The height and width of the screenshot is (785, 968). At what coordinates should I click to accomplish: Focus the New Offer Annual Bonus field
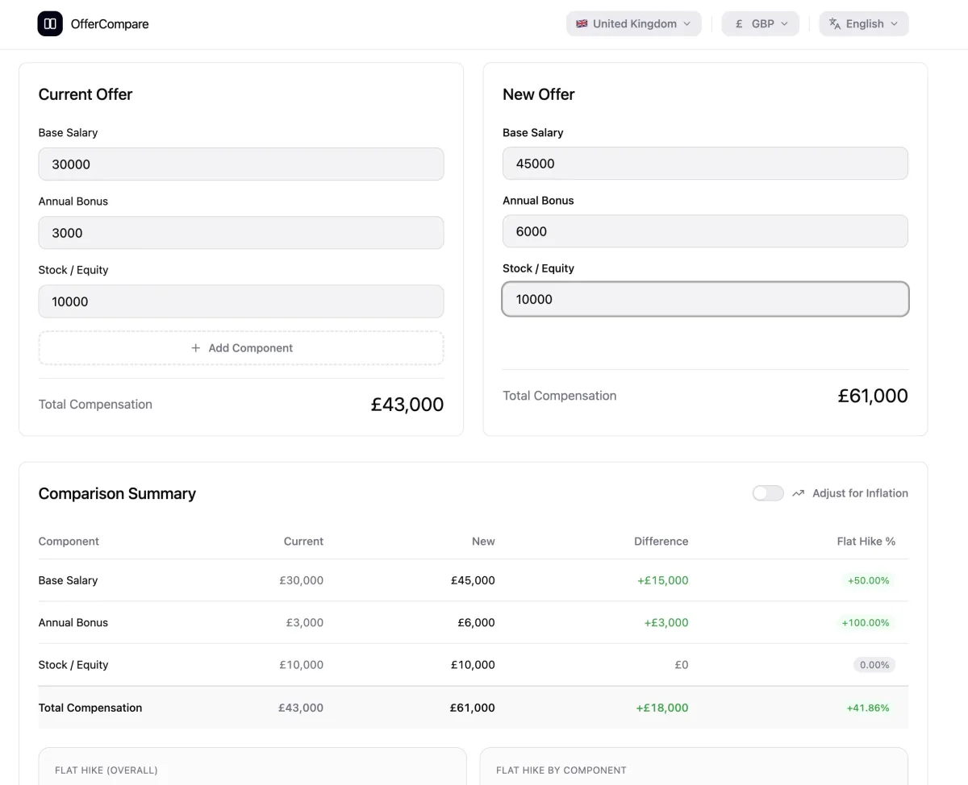[x=705, y=231]
